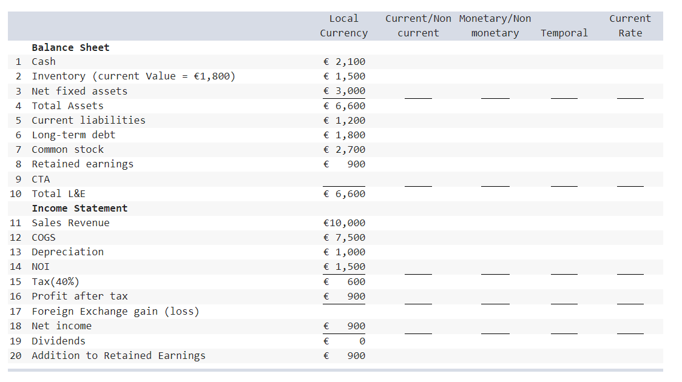Click the Local Currency column header
This screenshot has height=382, width=682.
point(343,25)
